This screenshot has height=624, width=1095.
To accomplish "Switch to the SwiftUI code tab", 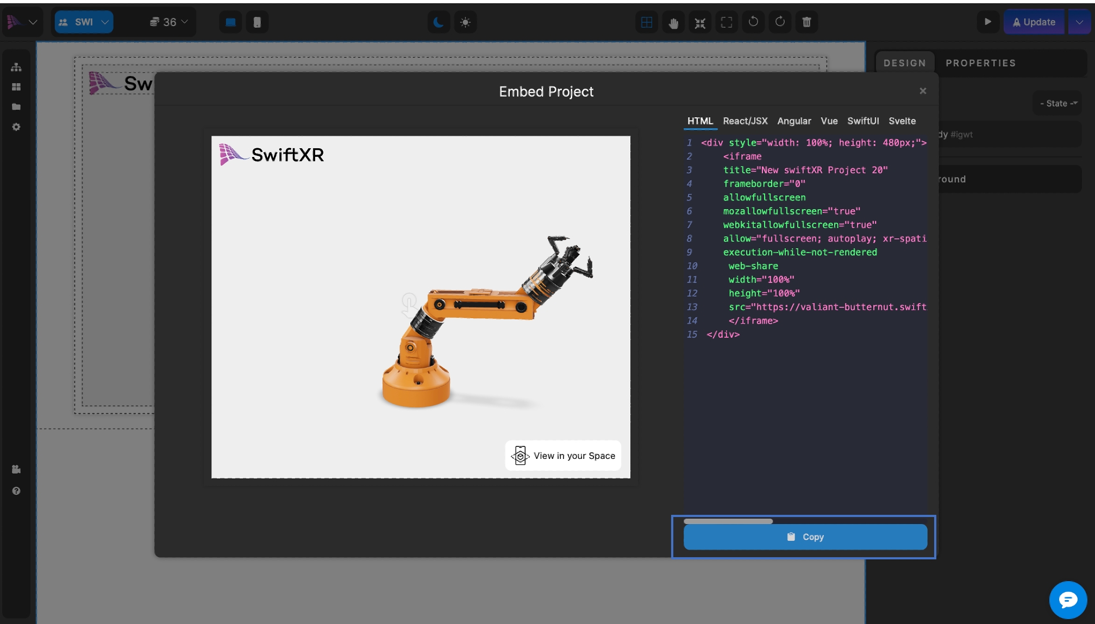I will click(862, 121).
